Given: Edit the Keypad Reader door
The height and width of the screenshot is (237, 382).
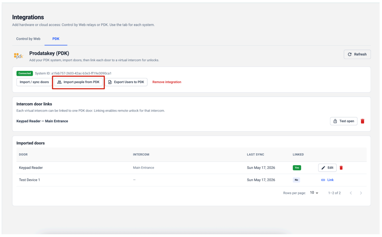Looking at the screenshot, I should tap(327, 168).
